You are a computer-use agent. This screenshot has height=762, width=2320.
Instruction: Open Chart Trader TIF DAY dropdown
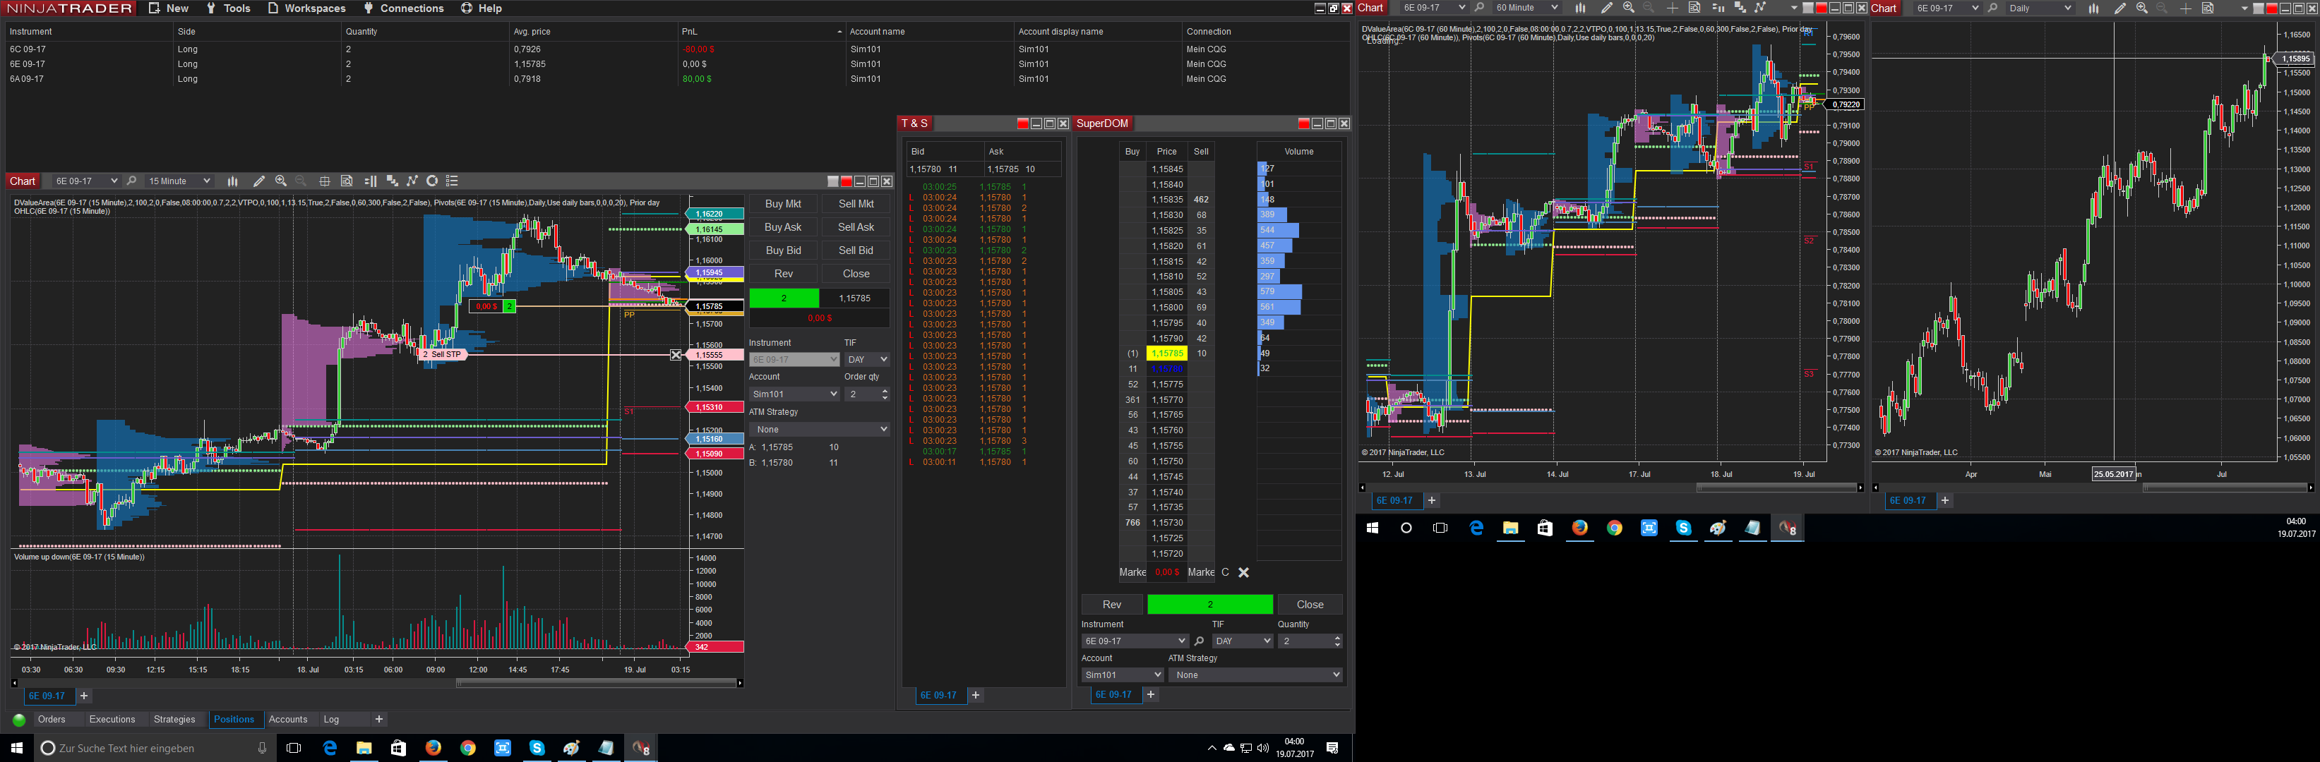pos(867,360)
